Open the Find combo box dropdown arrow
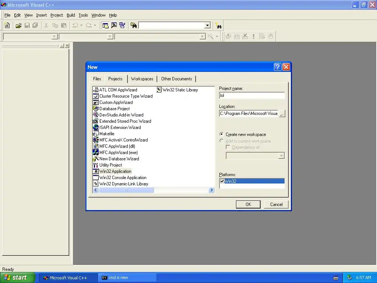 point(207,25)
